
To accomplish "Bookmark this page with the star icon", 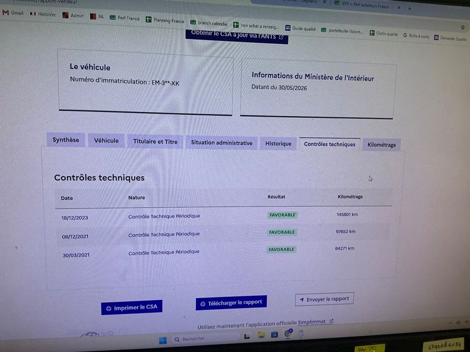I will click(x=463, y=27).
